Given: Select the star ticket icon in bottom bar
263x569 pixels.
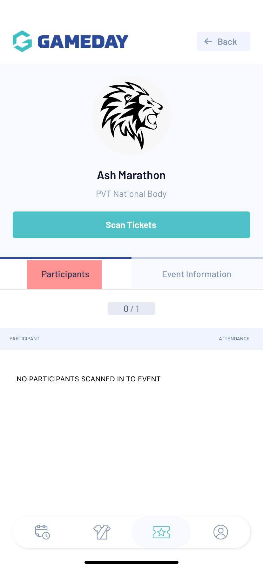Looking at the screenshot, I should tap(161, 532).
